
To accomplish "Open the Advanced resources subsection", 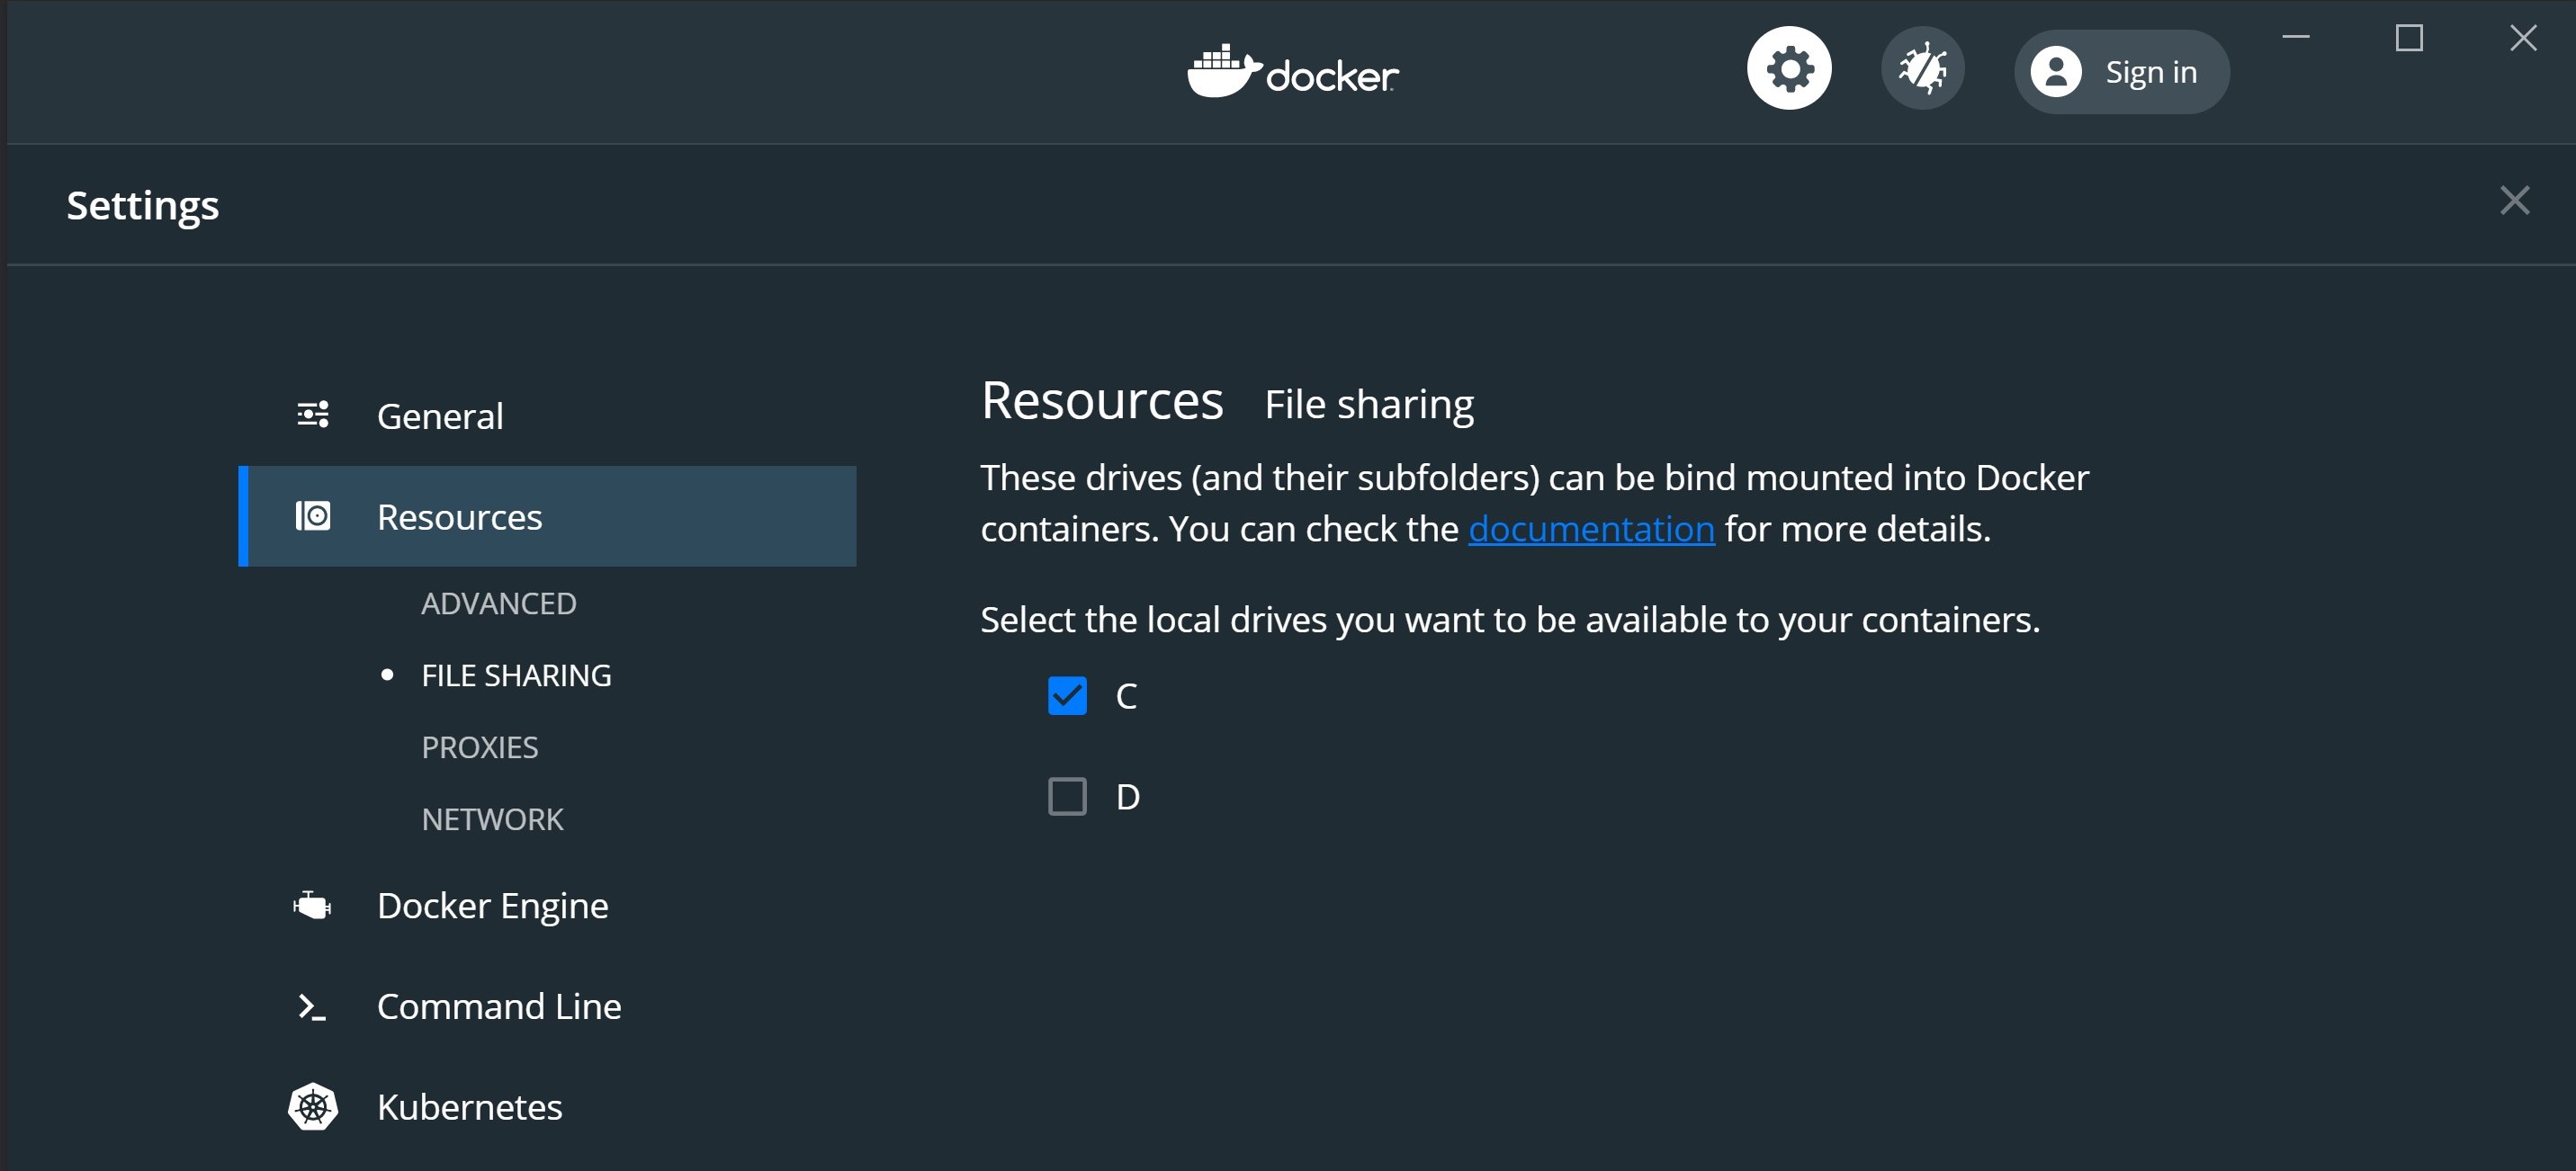I will (498, 603).
